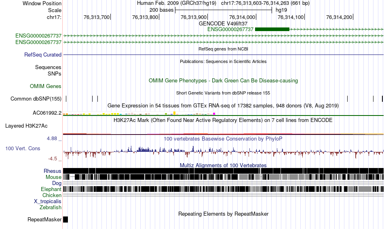This screenshot has width=384, height=229.
Task: Click the 76,313,800 ruler position
Action: click(145, 17)
